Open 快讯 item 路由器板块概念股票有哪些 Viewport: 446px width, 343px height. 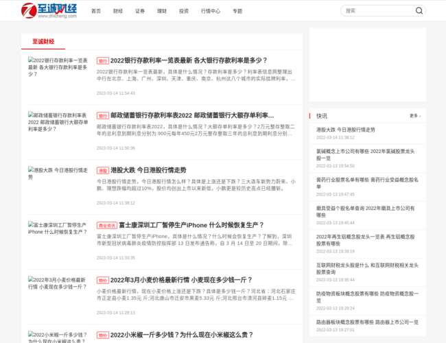367,322
